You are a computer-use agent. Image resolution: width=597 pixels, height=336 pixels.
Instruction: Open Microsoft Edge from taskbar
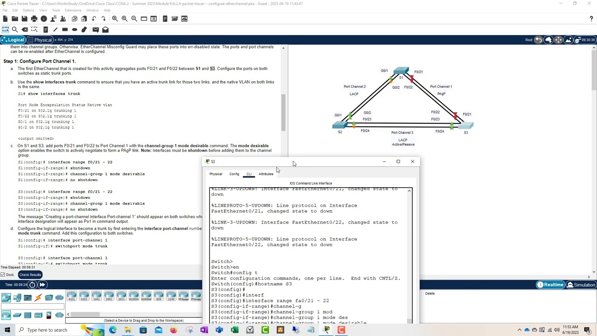click(112, 330)
